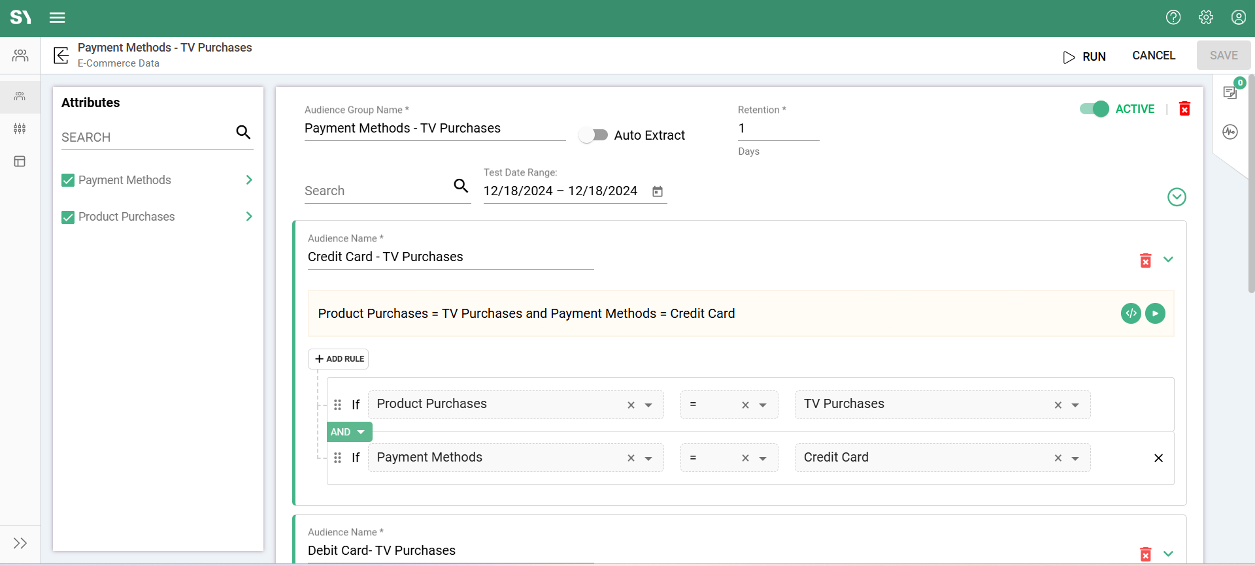Open the settings gear icon
Screen dimensions: 1255x566
(x=1206, y=18)
